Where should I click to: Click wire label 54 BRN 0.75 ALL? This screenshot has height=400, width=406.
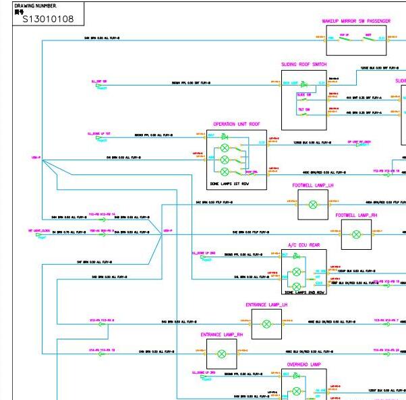pos(69,232)
